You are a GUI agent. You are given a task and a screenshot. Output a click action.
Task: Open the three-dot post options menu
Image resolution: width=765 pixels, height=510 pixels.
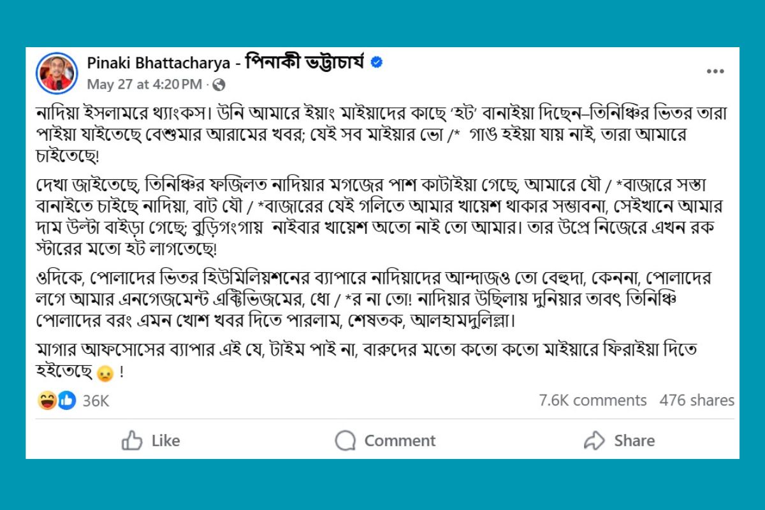point(715,72)
